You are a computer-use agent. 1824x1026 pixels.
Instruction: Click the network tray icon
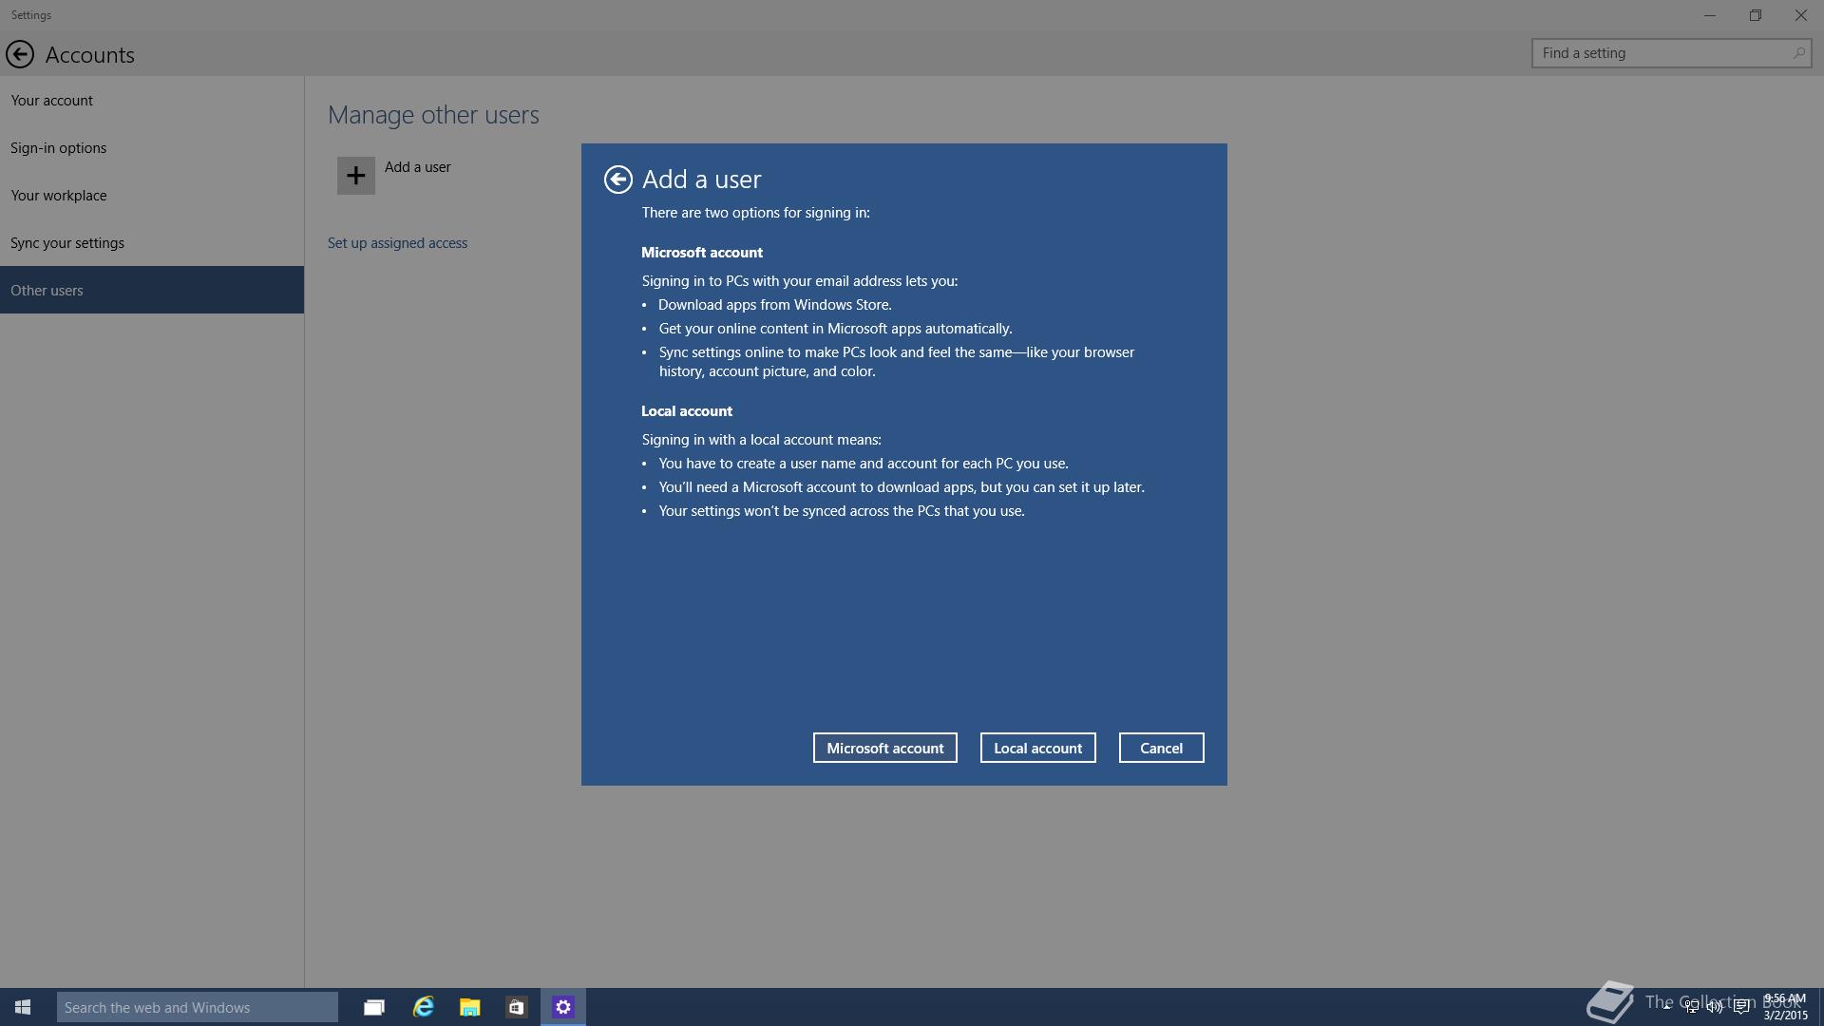point(1692,1007)
